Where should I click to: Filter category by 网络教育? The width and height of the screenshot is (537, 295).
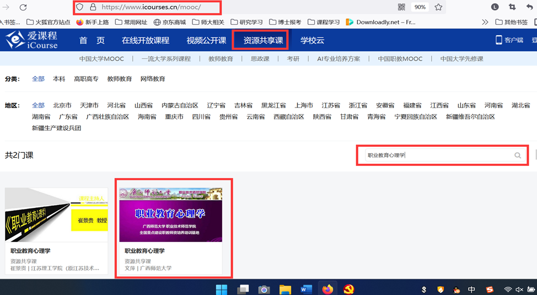tap(153, 79)
